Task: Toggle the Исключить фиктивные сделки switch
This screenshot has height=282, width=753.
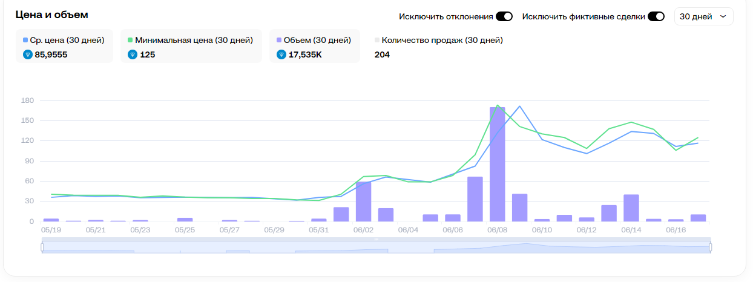Action: pyautogui.click(x=656, y=16)
